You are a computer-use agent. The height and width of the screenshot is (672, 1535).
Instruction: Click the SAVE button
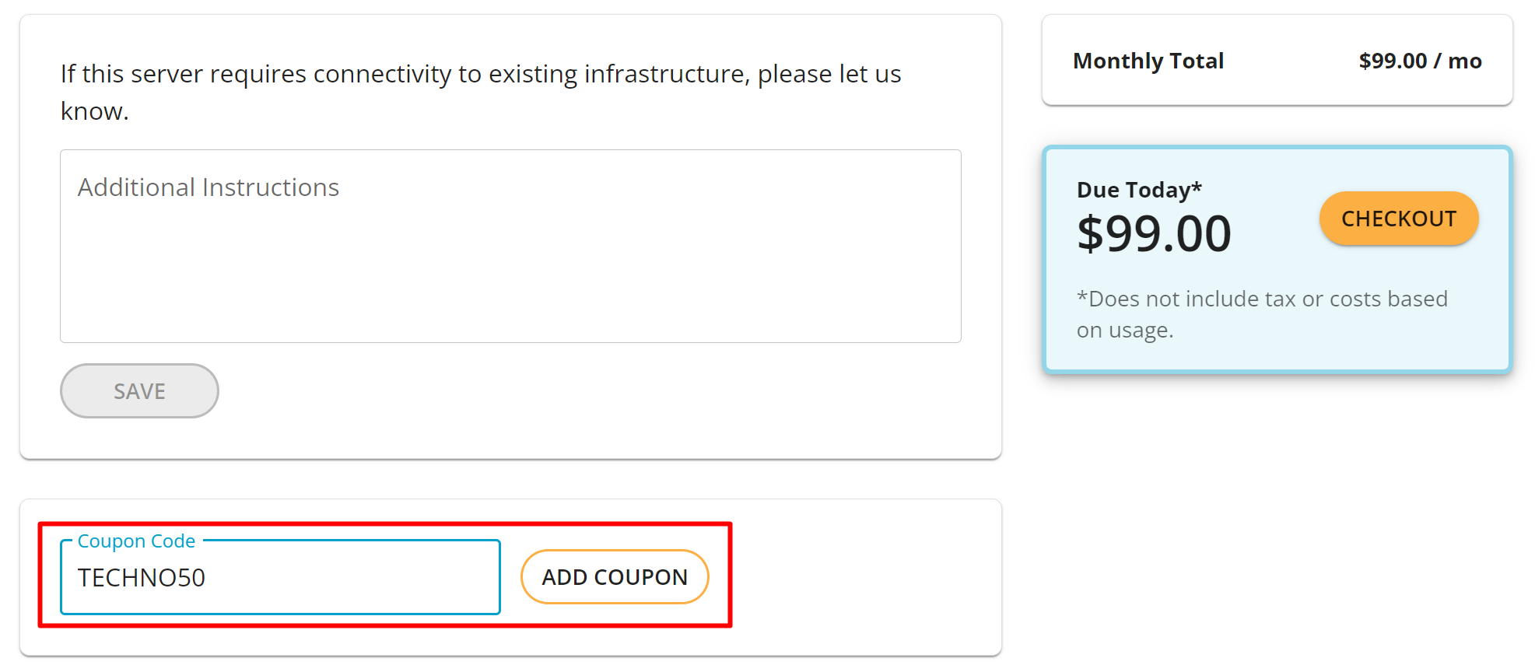[x=138, y=390]
